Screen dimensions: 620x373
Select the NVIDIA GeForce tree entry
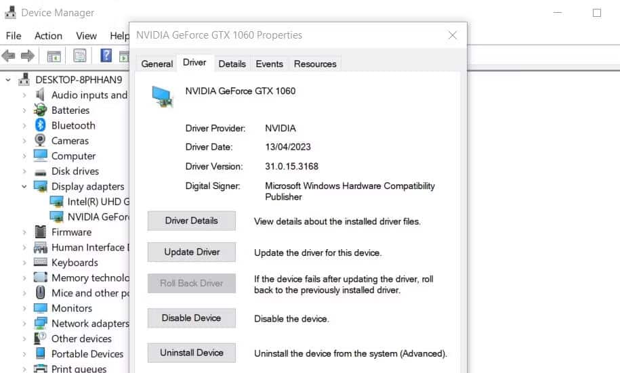click(89, 217)
